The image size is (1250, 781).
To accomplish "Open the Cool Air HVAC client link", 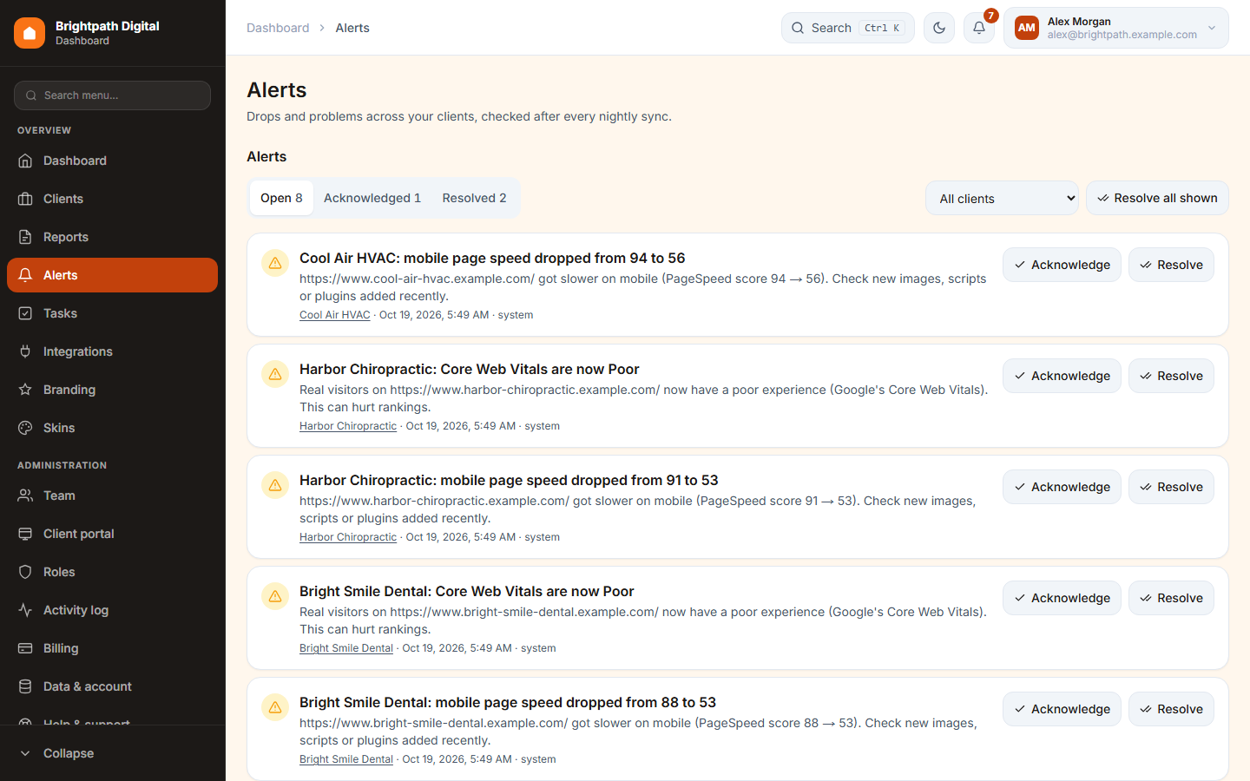I will (335, 315).
